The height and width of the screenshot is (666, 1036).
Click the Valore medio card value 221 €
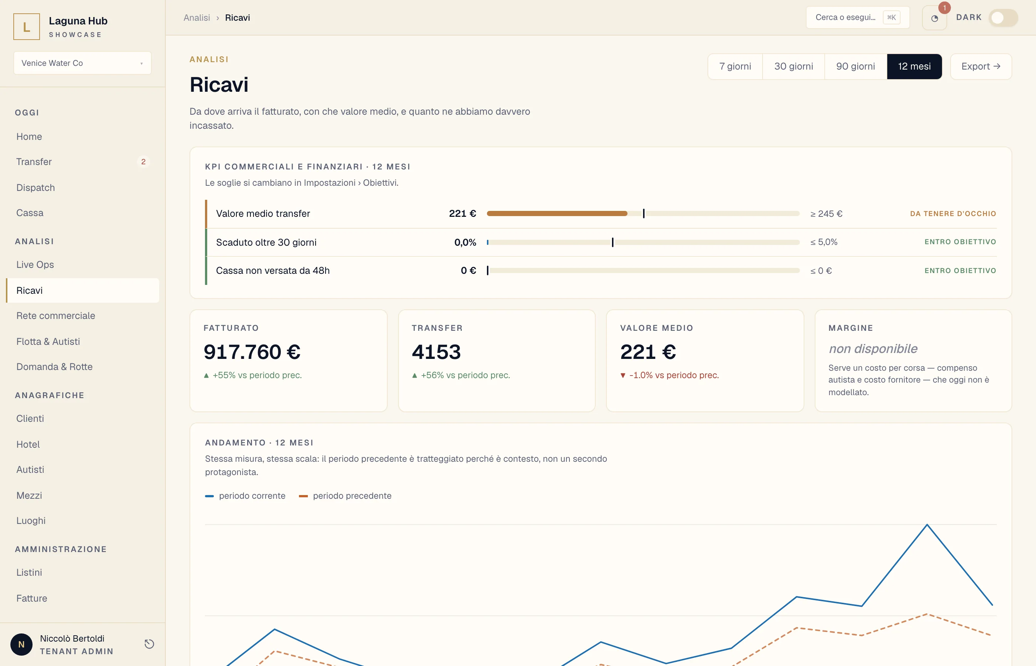[x=648, y=351]
